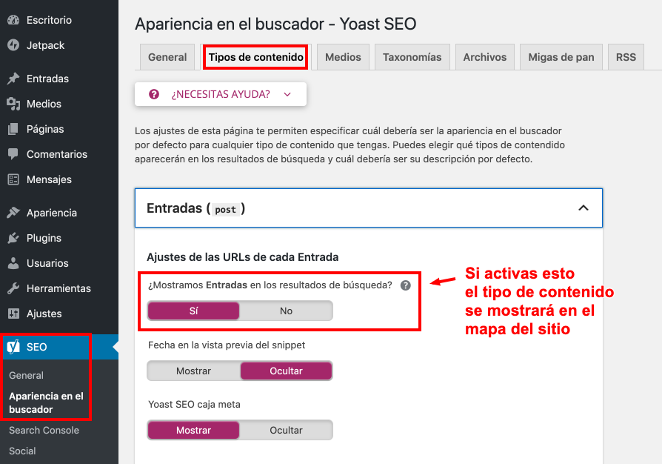Collapse the Entradas (post) section chevron
The width and height of the screenshot is (662, 464).
click(x=583, y=208)
